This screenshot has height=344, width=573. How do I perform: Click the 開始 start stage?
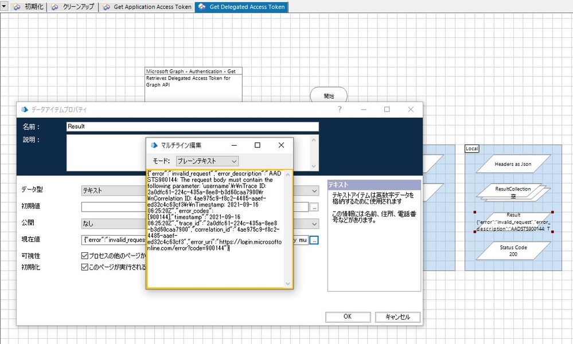point(329,96)
